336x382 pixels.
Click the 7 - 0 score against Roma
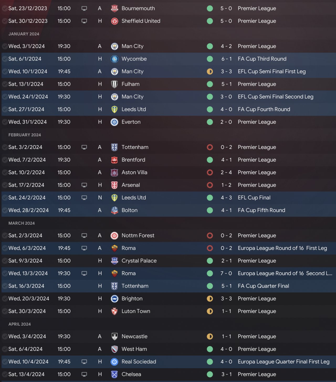[x=226, y=273]
